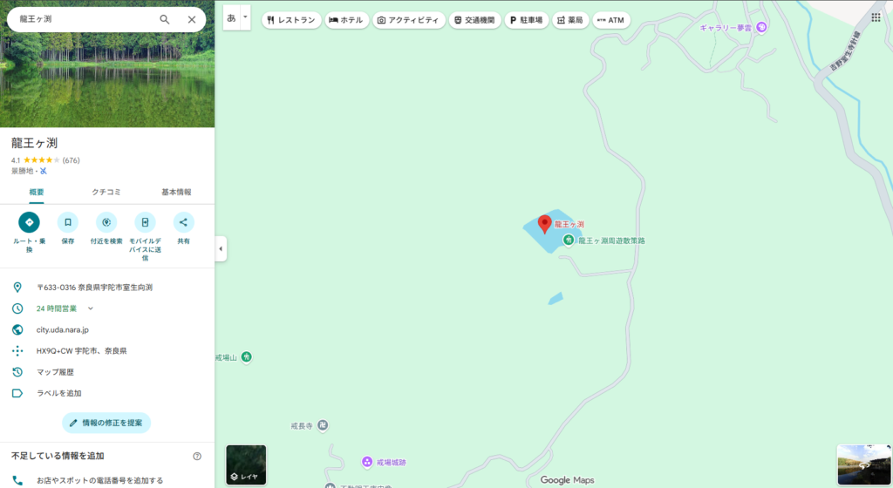Switch to the 基本情報 tab

pos(176,192)
